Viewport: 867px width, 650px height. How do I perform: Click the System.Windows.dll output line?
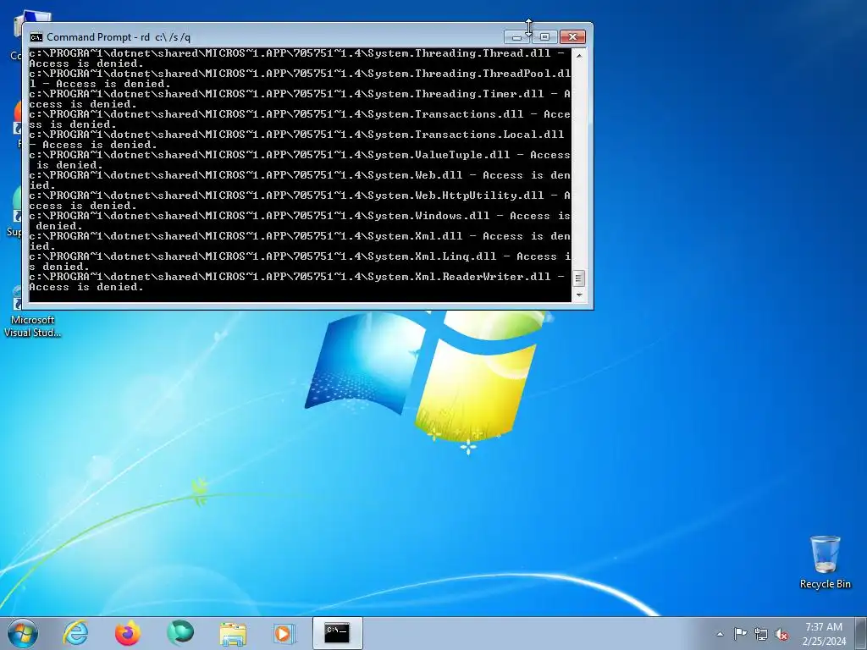tap(299, 221)
